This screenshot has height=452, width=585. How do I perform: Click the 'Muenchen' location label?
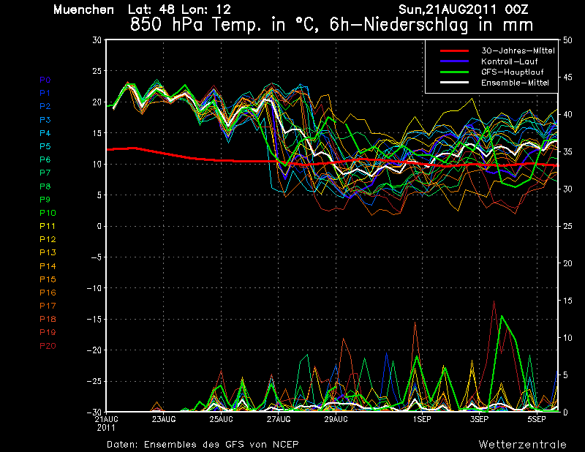click(x=83, y=10)
